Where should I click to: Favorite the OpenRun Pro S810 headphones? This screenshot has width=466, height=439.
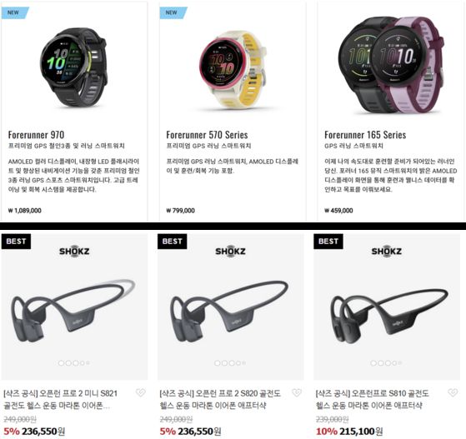click(453, 392)
